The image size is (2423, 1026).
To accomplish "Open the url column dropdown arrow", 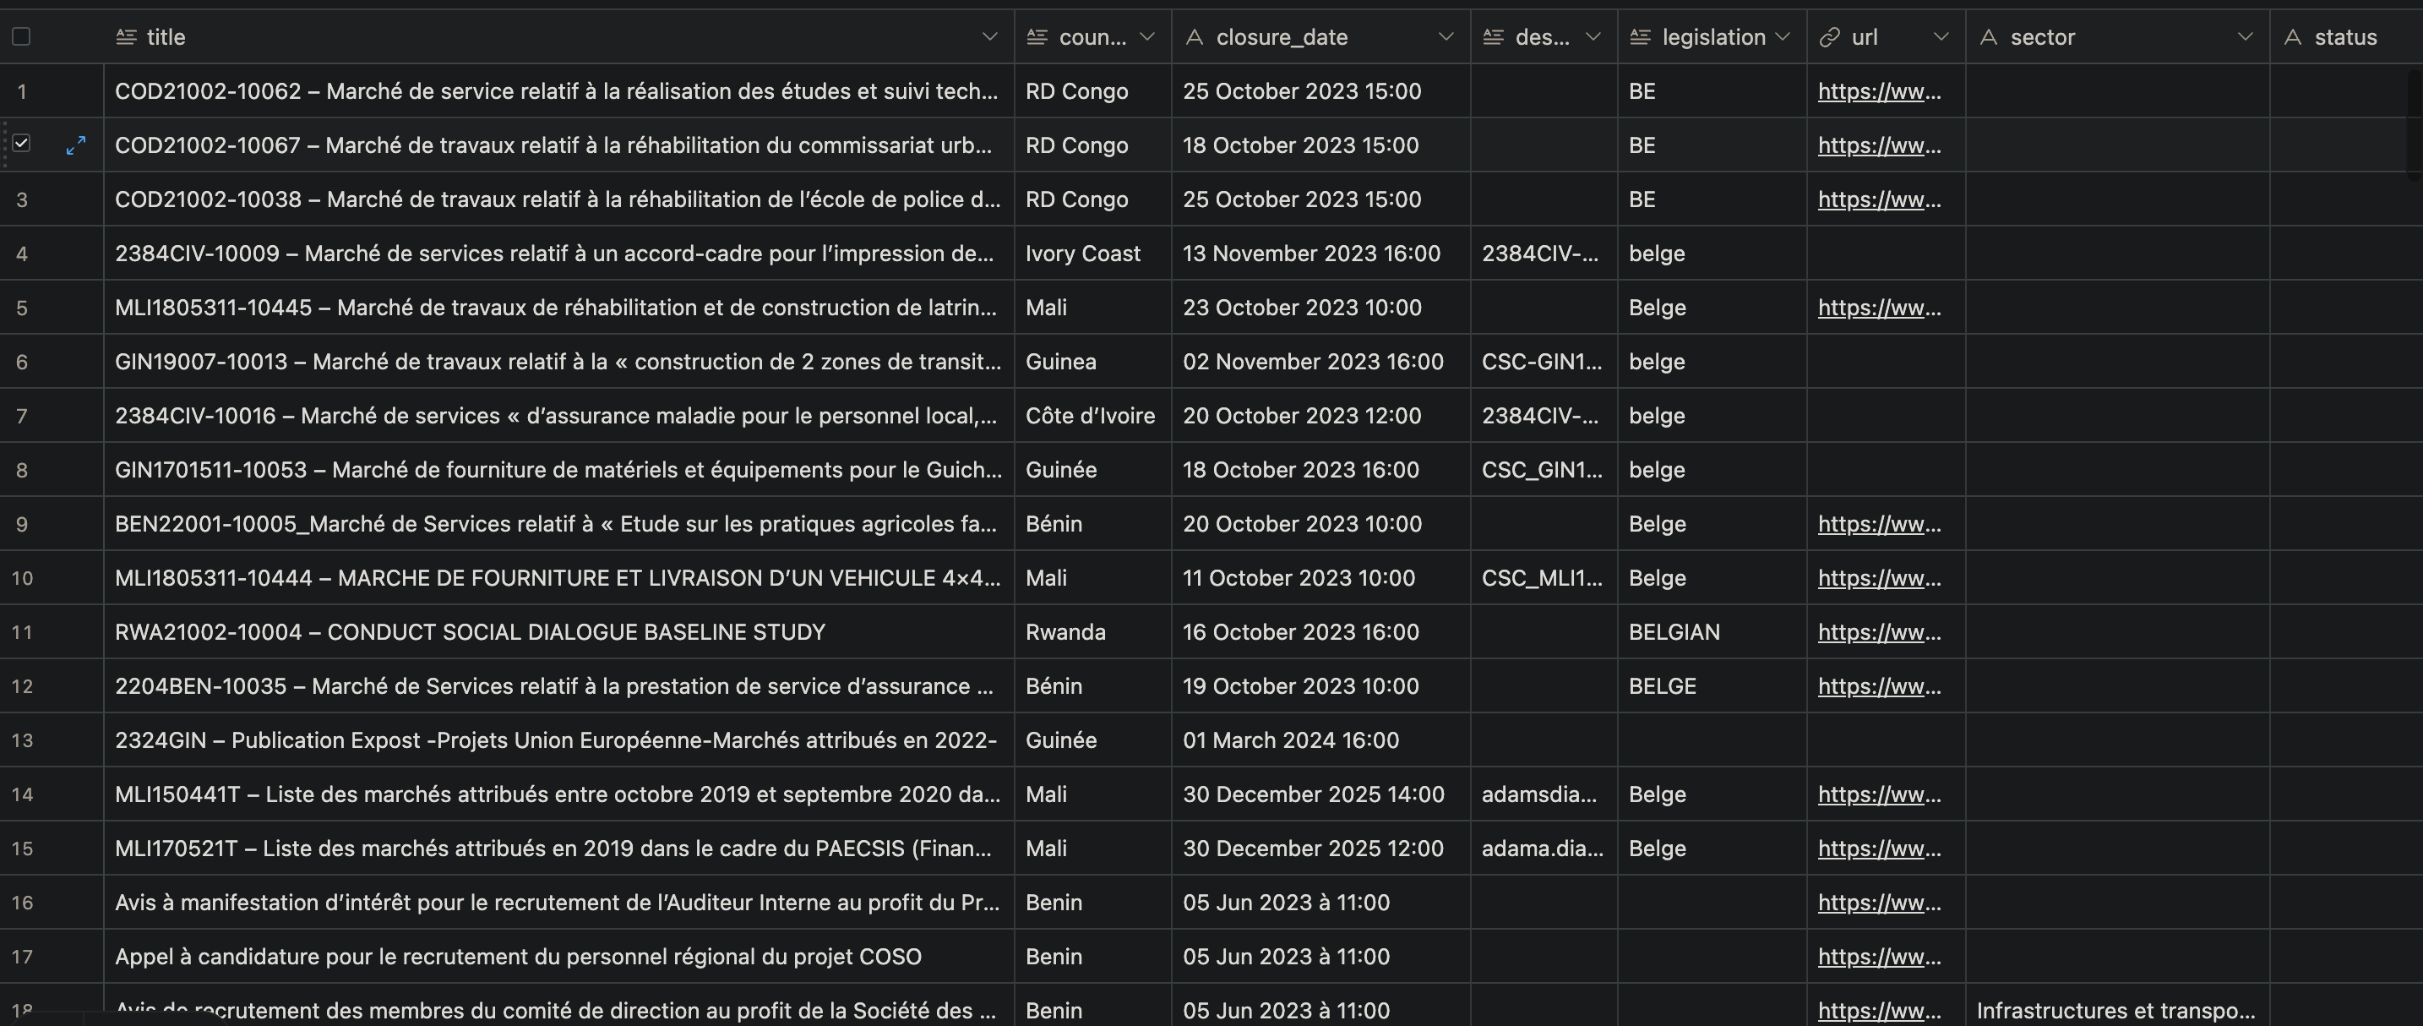I will point(1941,36).
